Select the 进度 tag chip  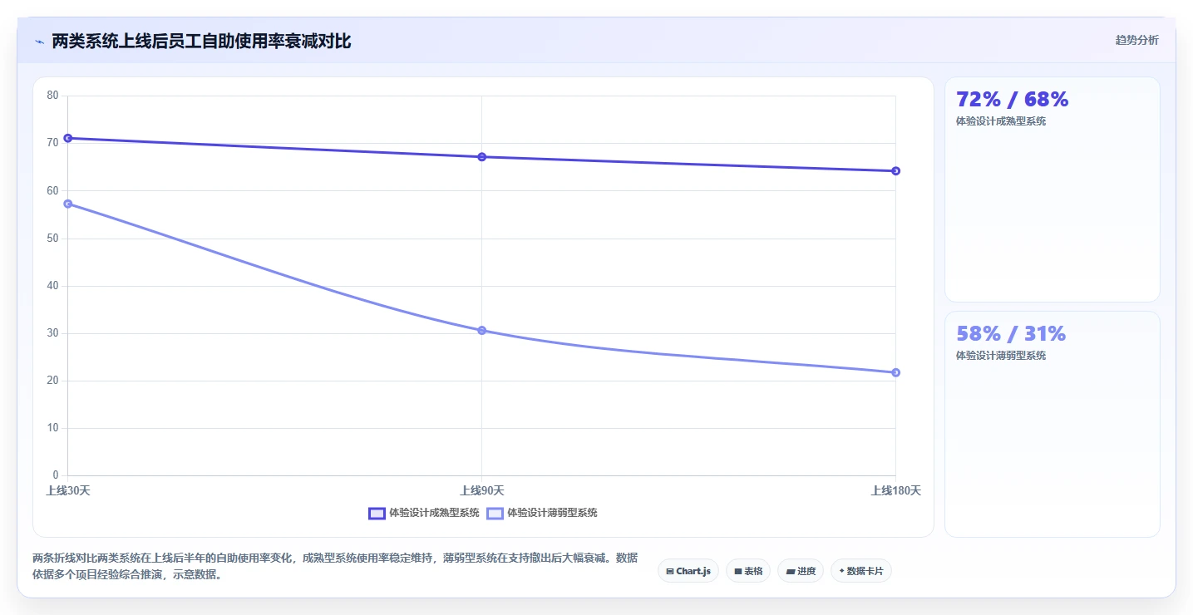801,571
